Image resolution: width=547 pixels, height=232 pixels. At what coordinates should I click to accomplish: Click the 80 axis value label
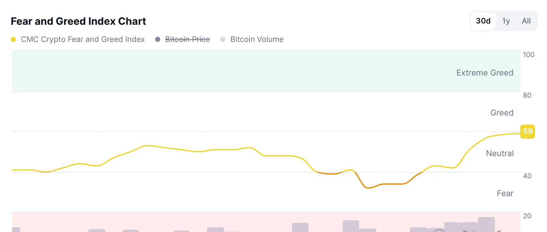tap(527, 95)
